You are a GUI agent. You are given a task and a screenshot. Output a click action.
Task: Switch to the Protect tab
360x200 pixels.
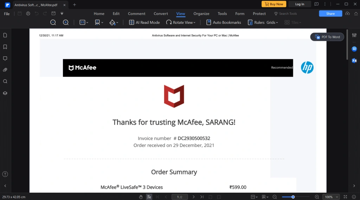tap(259, 14)
